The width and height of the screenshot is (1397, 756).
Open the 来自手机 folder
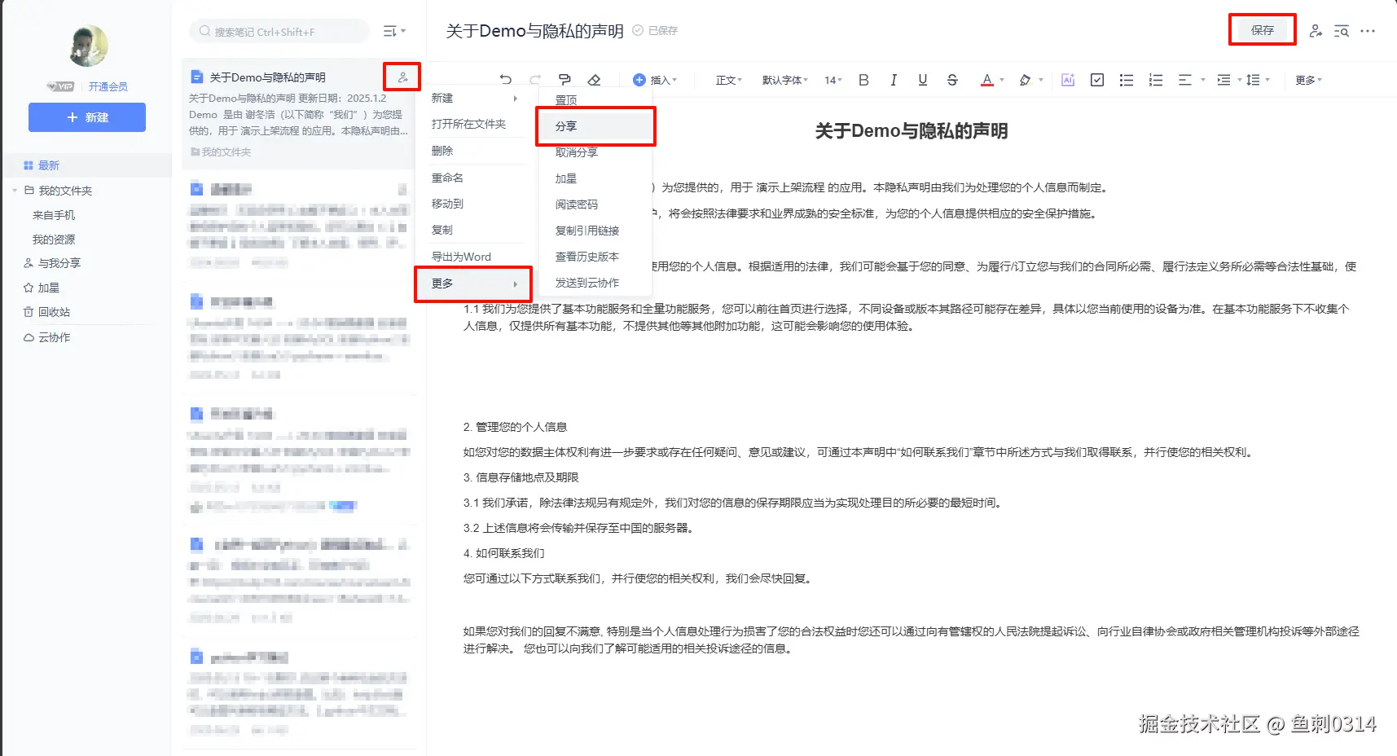[54, 215]
